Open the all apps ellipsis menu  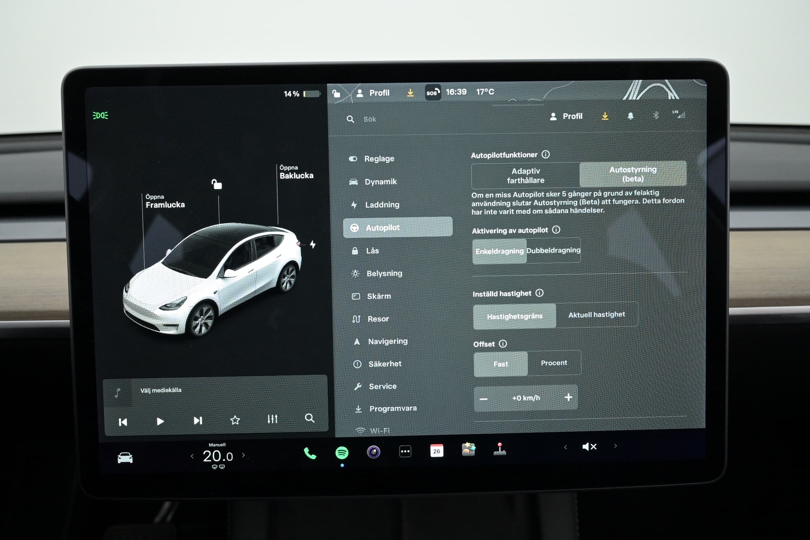pyautogui.click(x=405, y=451)
